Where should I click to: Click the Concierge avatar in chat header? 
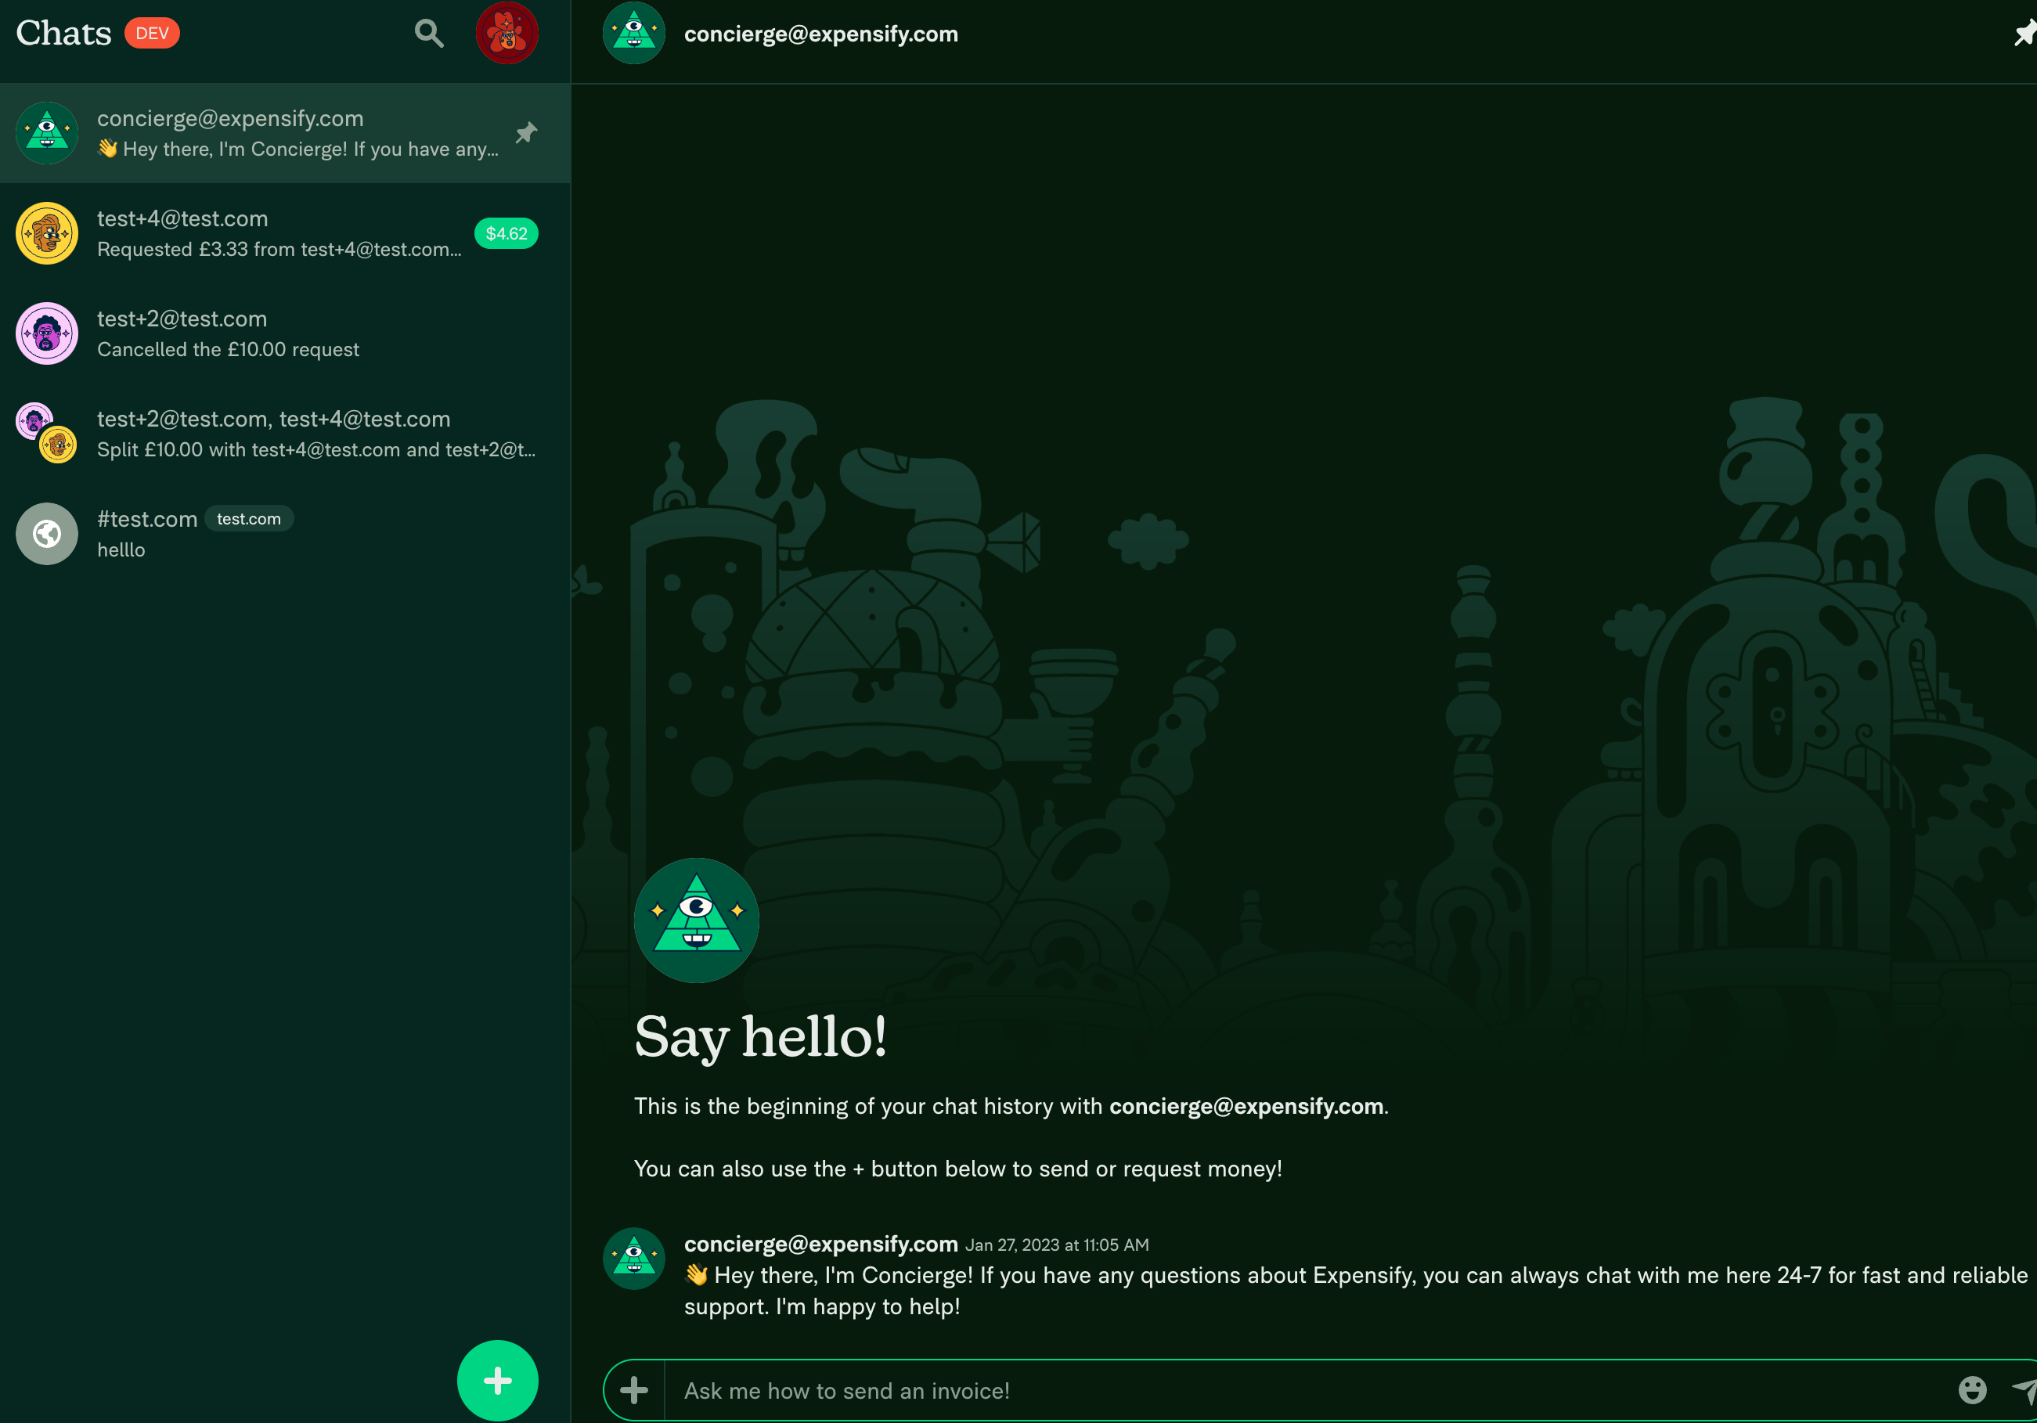[633, 34]
